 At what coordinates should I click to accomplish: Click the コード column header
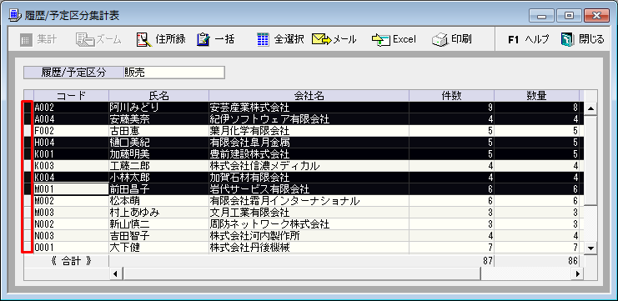pos(72,95)
